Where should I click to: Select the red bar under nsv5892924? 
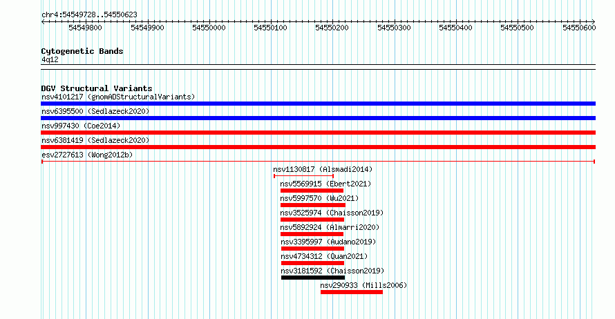tap(312, 234)
